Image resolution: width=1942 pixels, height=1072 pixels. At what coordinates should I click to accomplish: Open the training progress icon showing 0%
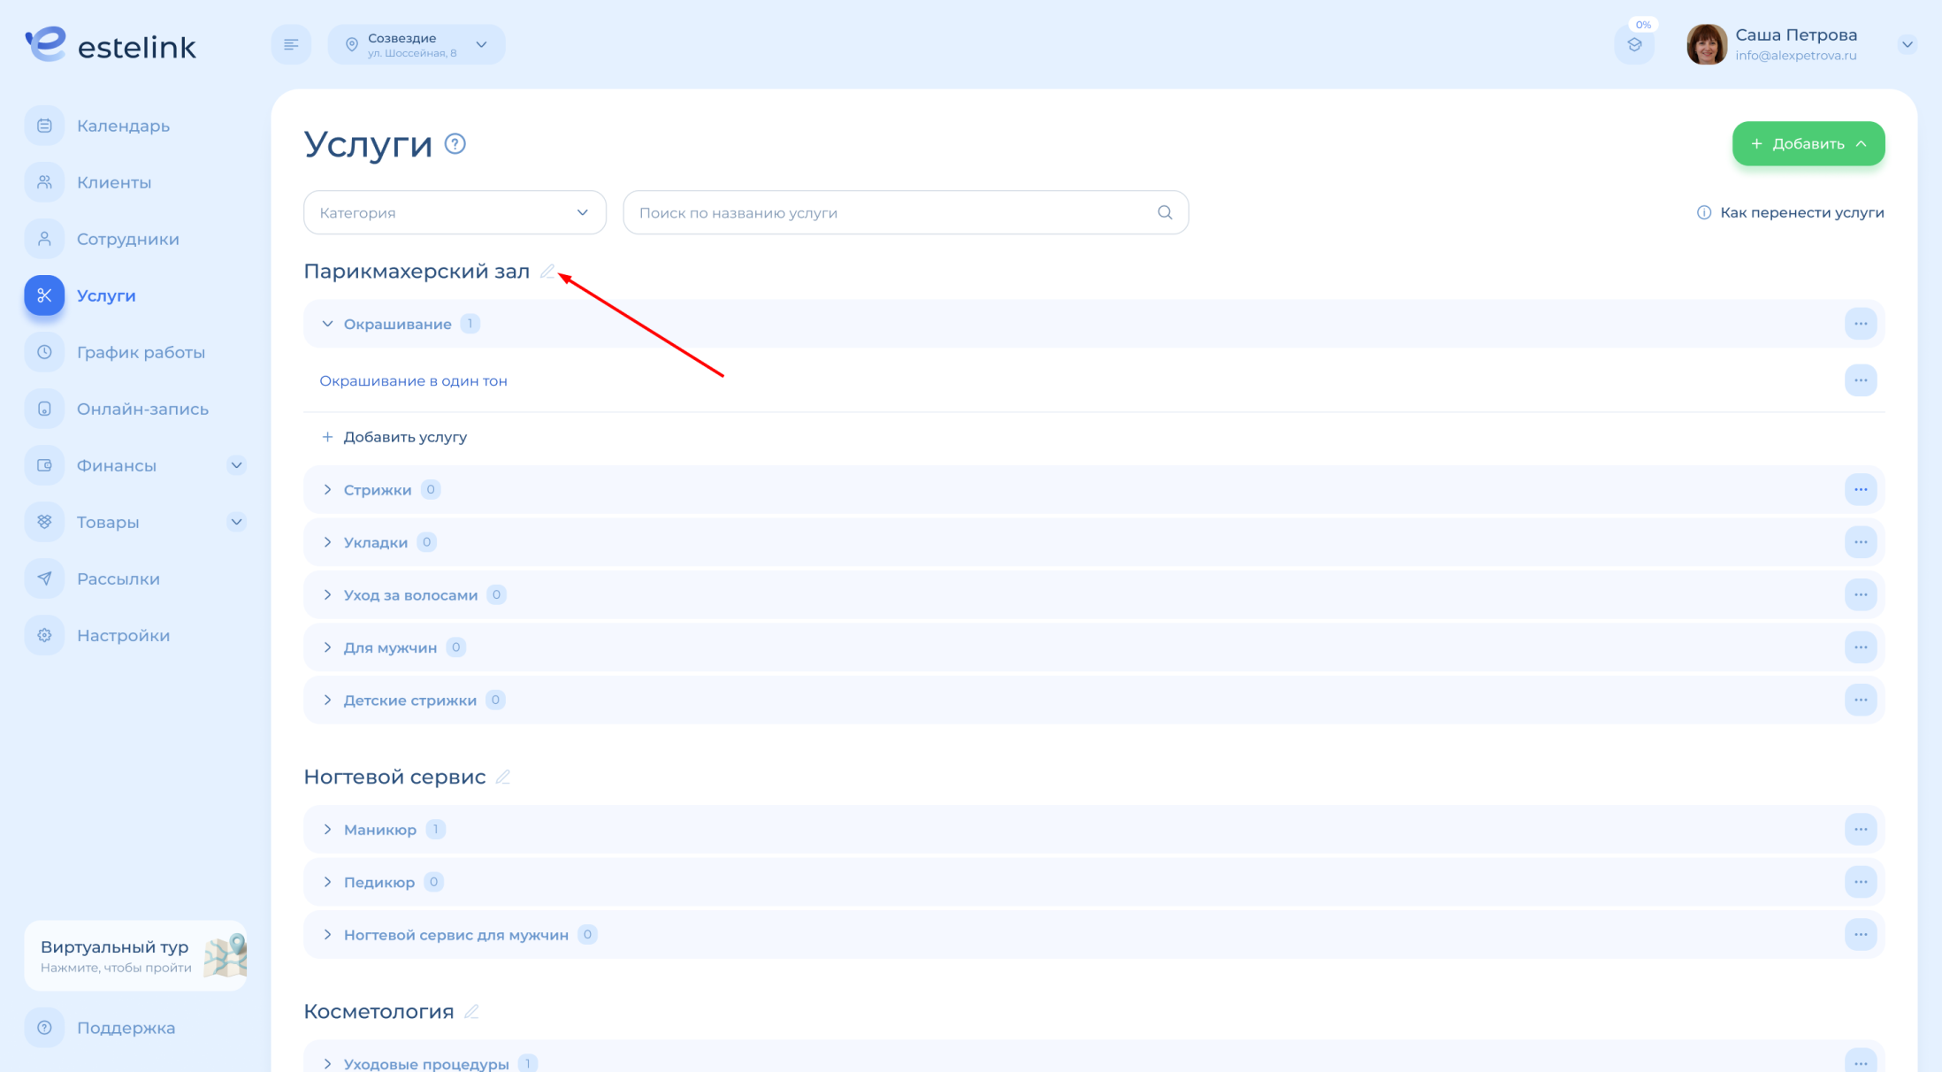tap(1634, 44)
